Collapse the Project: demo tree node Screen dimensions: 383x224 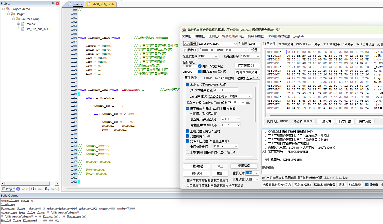point(3,9)
